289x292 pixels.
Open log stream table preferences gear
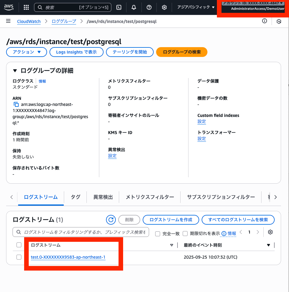pyautogui.click(x=270, y=232)
